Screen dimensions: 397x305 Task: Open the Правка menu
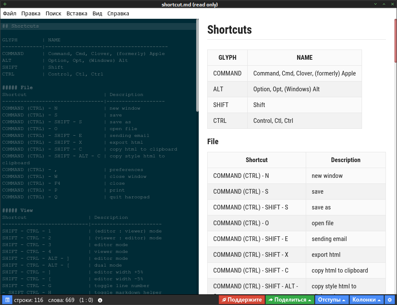[x=31, y=13]
